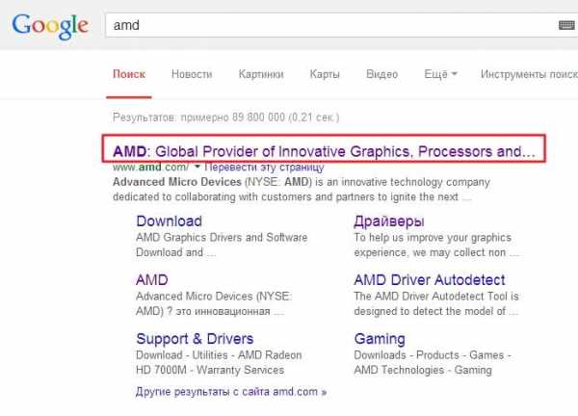Open the Gaming sitelink

tap(380, 339)
